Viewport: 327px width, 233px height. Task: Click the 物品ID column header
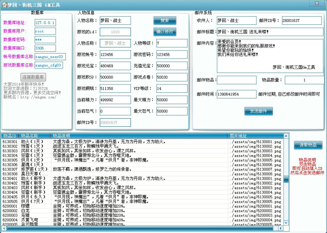[x=10, y=136]
